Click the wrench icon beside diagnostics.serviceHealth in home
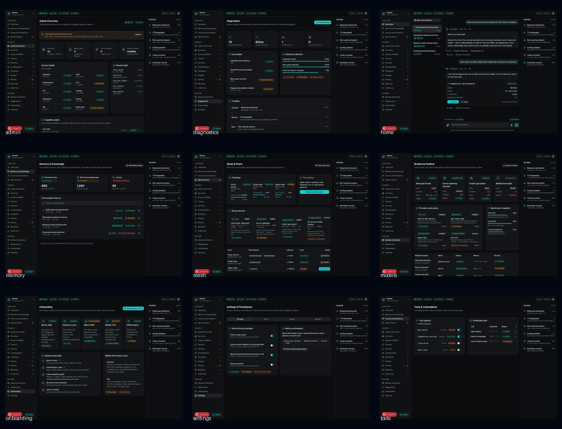Viewport: 562px width, 429px height. 448,83
